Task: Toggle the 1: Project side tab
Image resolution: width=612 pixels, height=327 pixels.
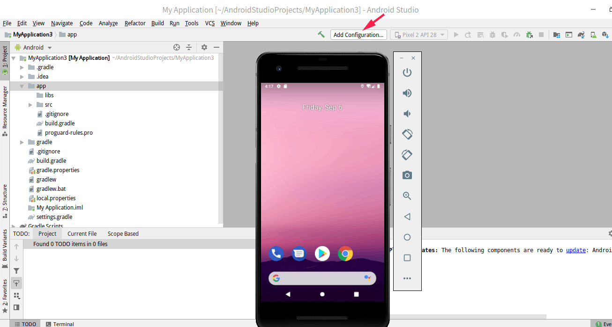Action: coord(5,60)
